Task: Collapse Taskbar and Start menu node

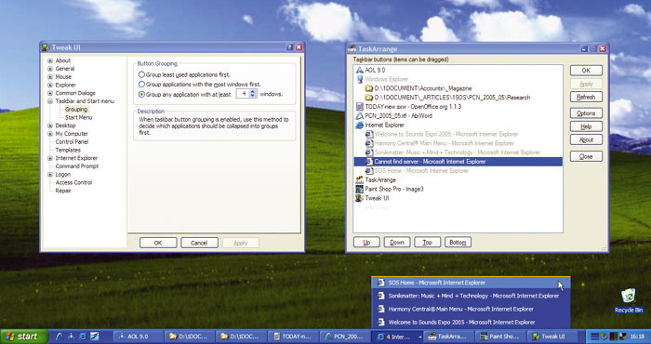Action: [50, 101]
